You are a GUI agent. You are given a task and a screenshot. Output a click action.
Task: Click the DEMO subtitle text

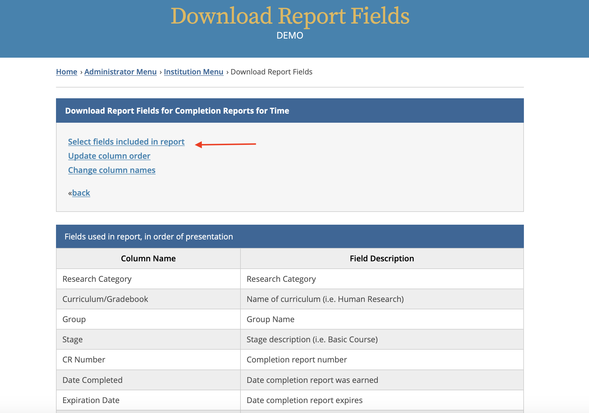(290, 36)
